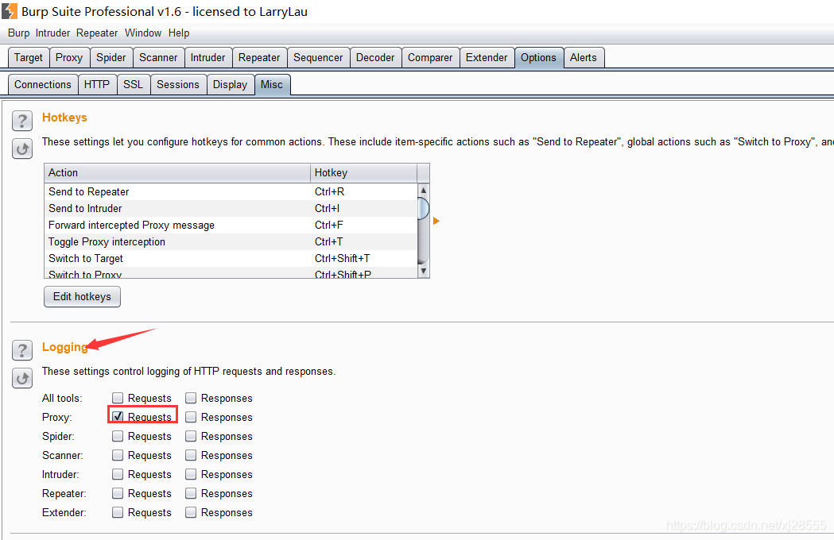
Task: Enable Extender Responses logging
Action: click(191, 512)
